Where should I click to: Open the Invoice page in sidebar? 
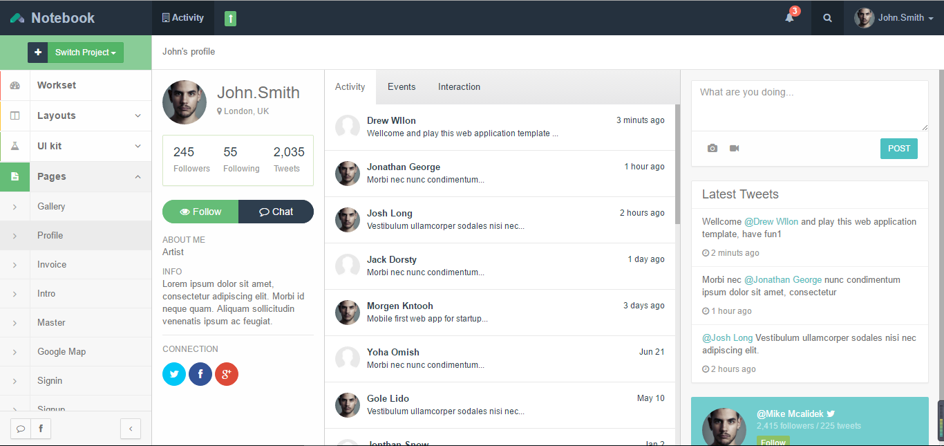click(x=76, y=264)
